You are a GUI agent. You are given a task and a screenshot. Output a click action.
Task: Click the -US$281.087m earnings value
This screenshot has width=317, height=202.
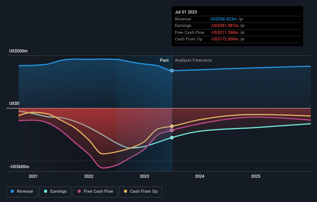[224, 25]
